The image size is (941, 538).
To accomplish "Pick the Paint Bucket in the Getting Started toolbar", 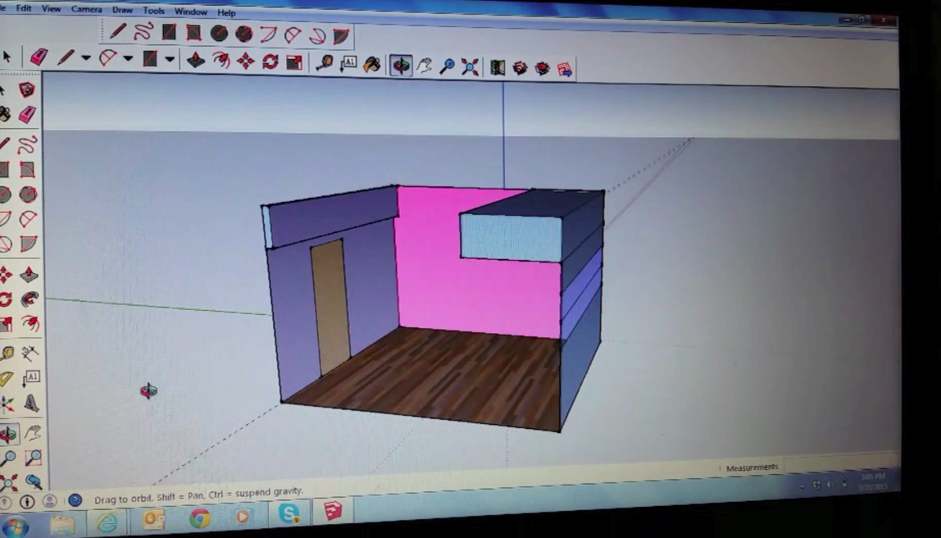I will 372,64.
